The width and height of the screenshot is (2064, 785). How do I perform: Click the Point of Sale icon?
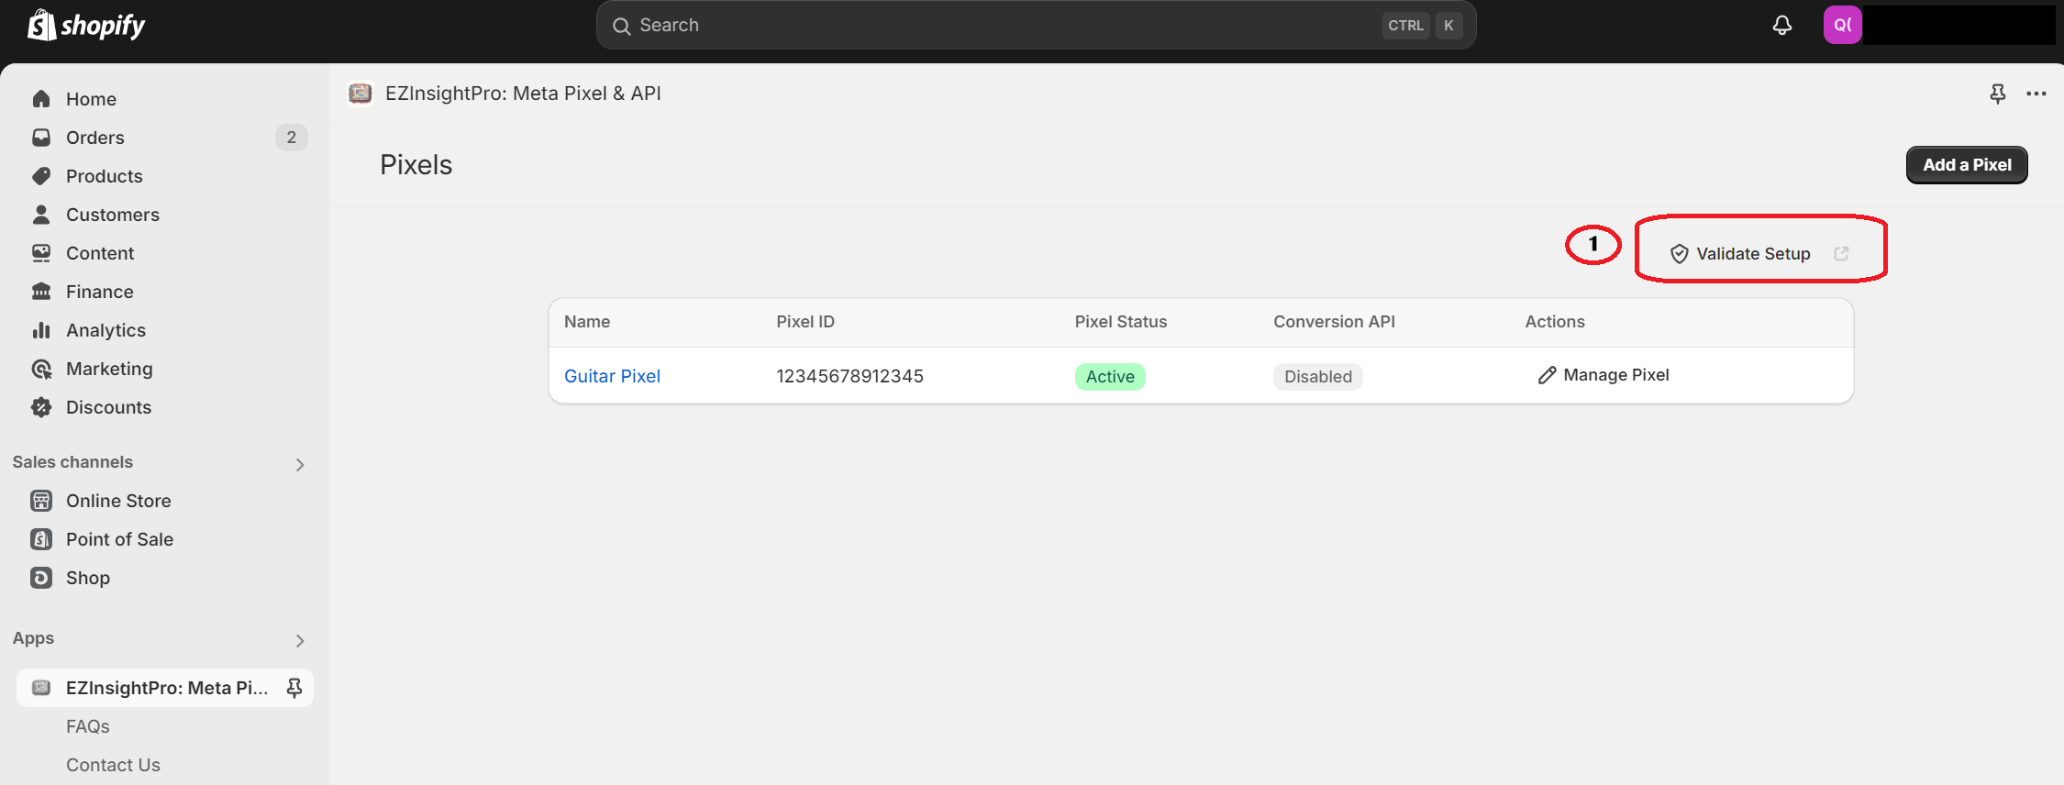(x=41, y=539)
